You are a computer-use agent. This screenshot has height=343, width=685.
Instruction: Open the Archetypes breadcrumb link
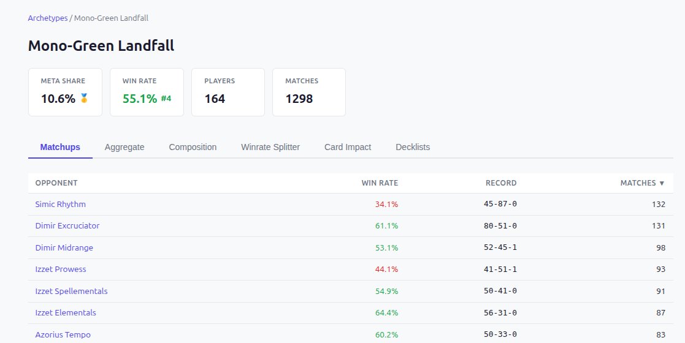tap(48, 18)
